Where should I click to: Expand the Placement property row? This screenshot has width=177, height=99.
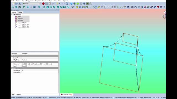[x=12, y=64]
